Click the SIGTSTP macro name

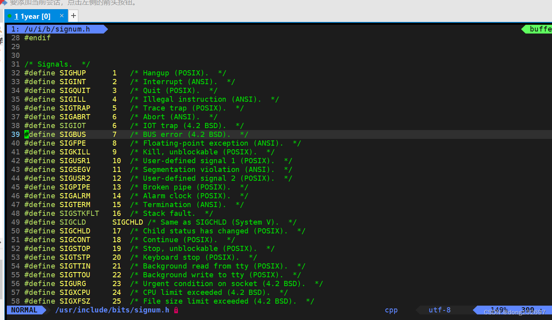pyautogui.click(x=75, y=257)
